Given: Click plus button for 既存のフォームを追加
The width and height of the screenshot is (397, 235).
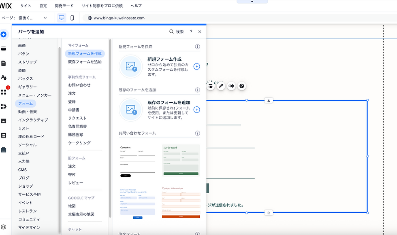Looking at the screenshot, I should click(197, 110).
